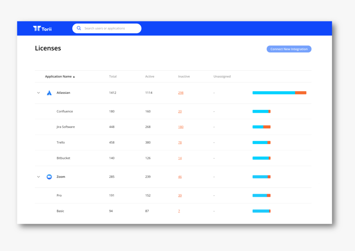
Task: Click Pro usage bar
Action: point(261,196)
